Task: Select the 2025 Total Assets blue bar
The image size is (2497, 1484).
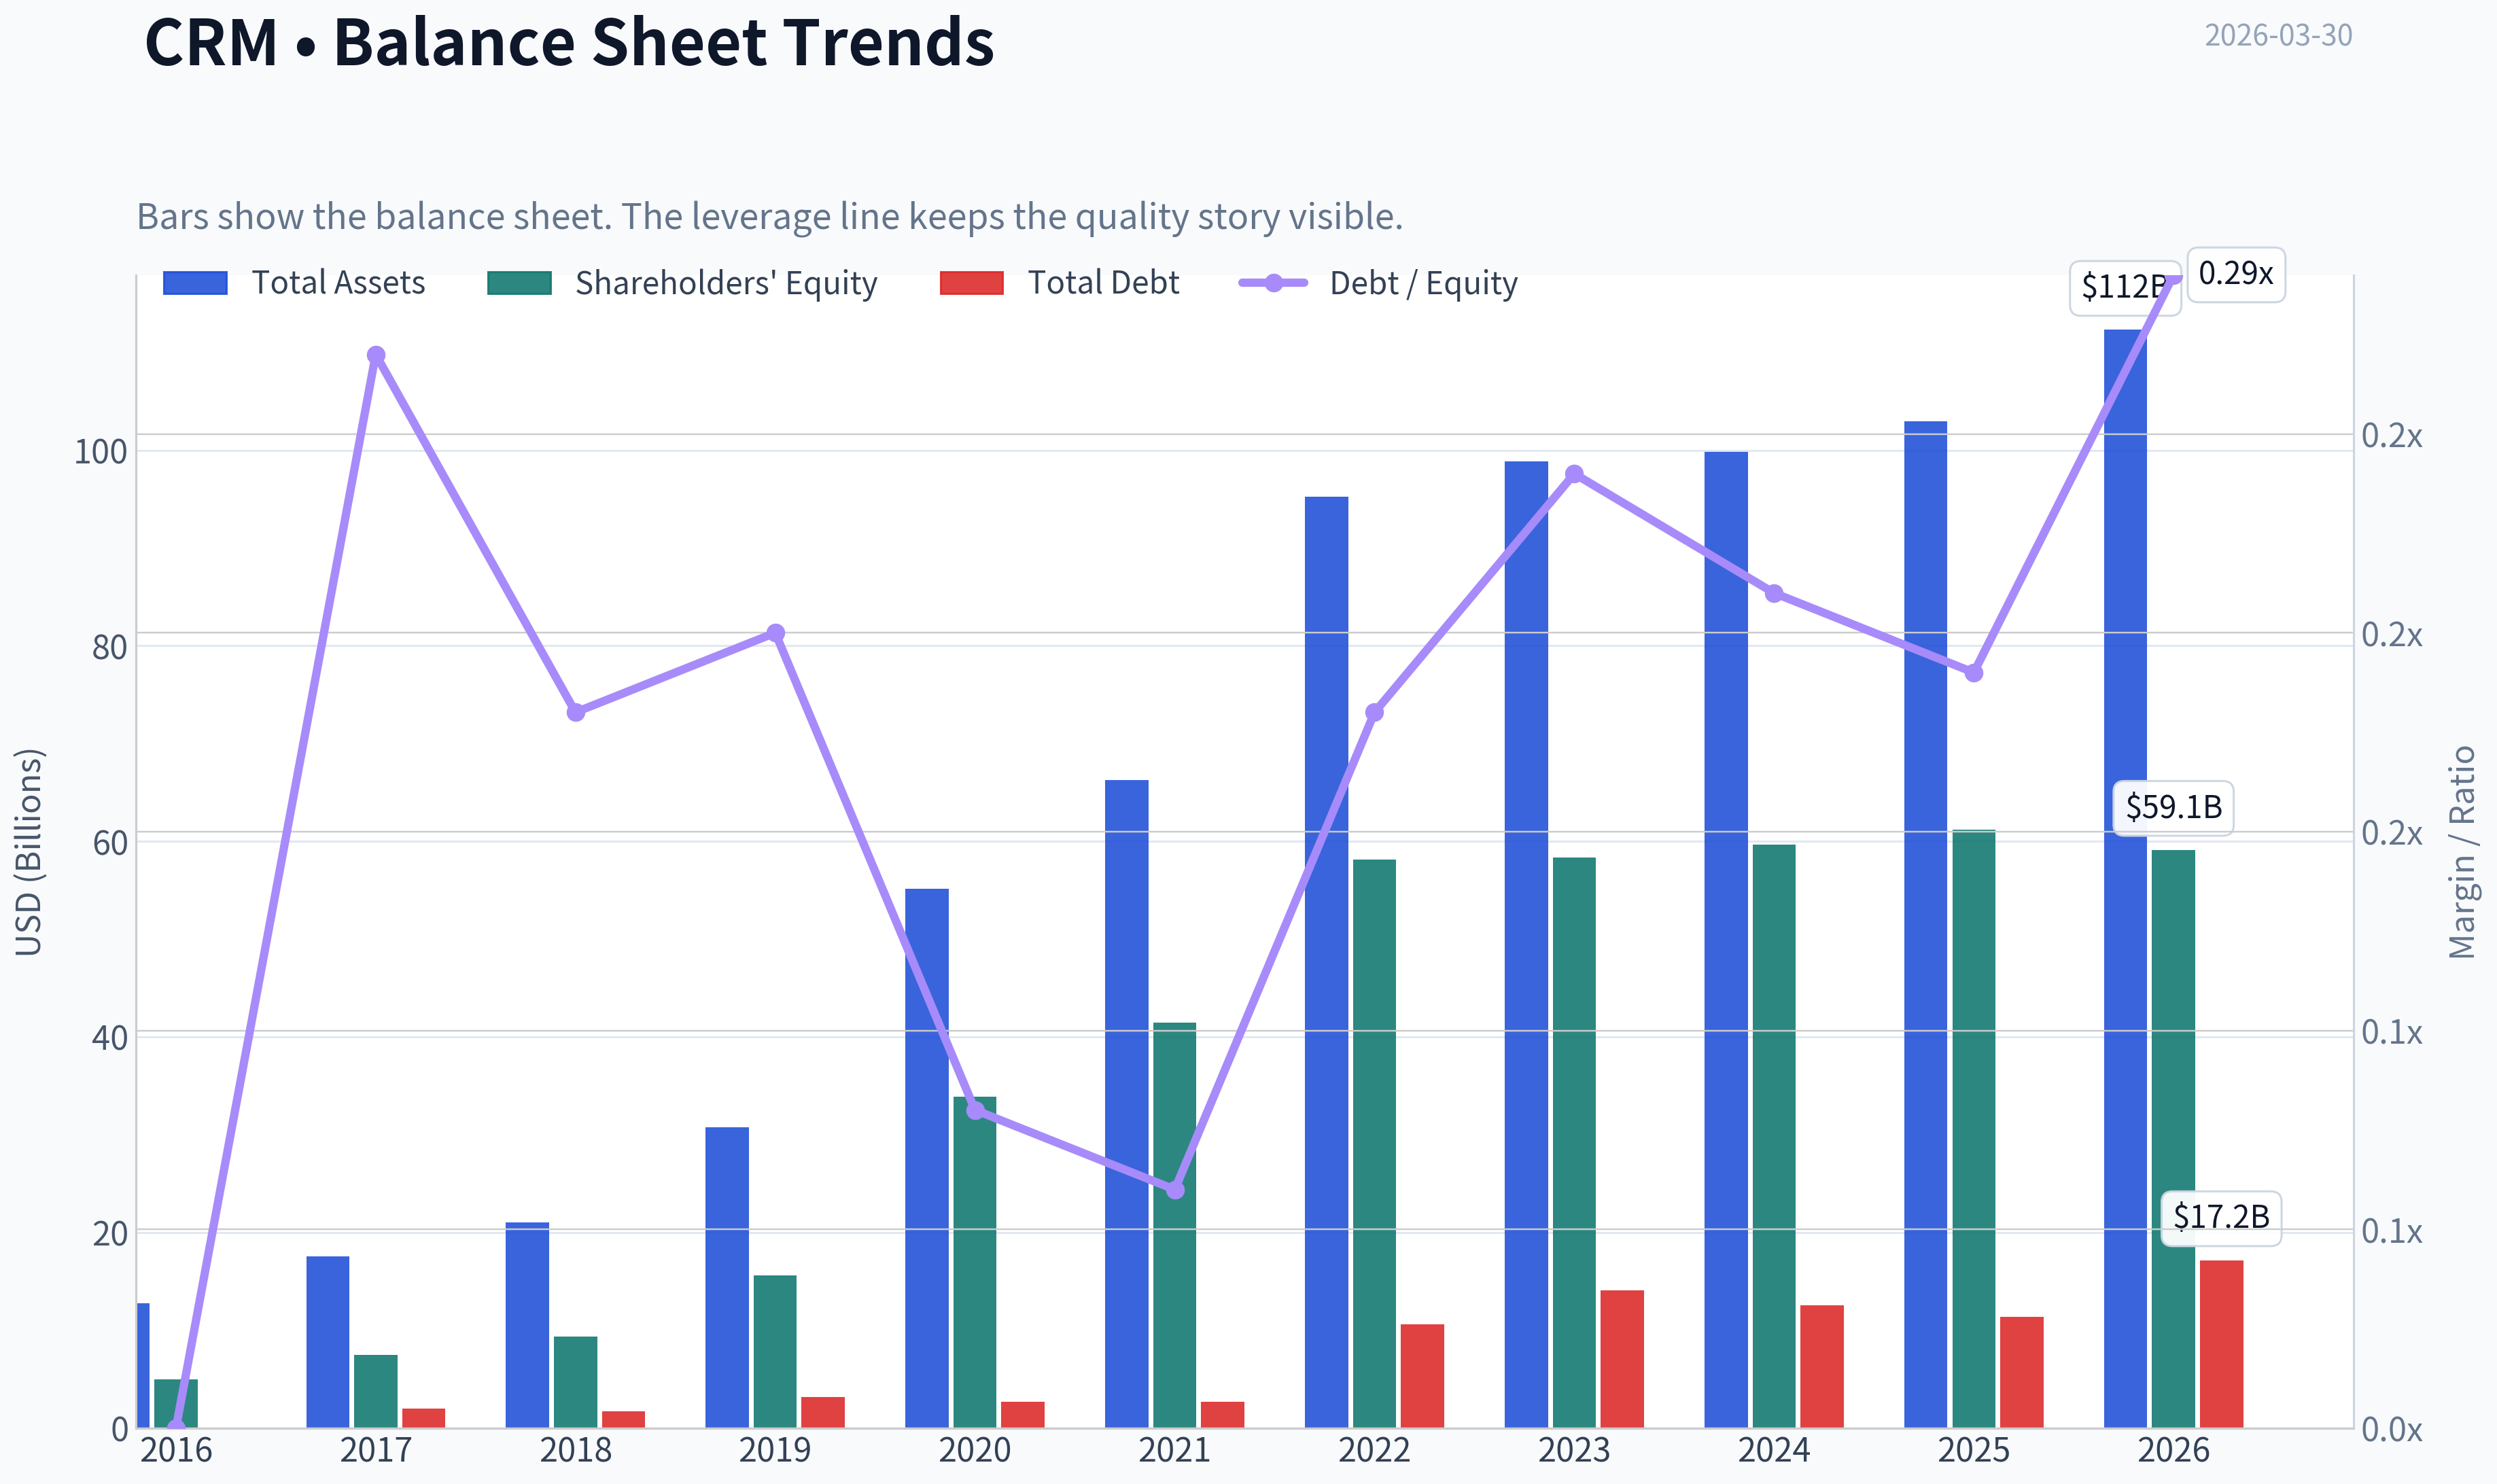Action: point(1926,924)
